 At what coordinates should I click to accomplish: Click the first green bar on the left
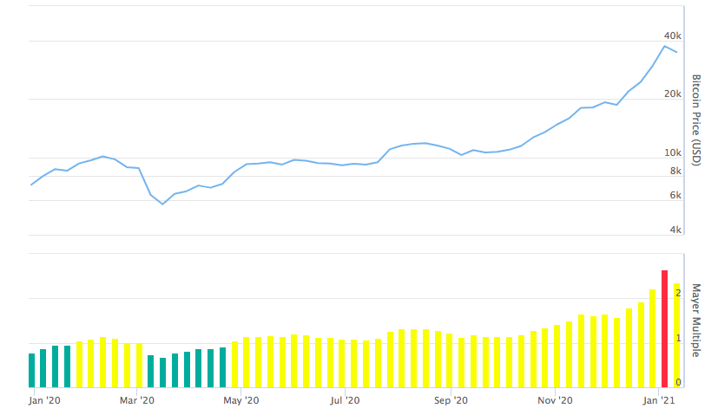(x=32, y=370)
